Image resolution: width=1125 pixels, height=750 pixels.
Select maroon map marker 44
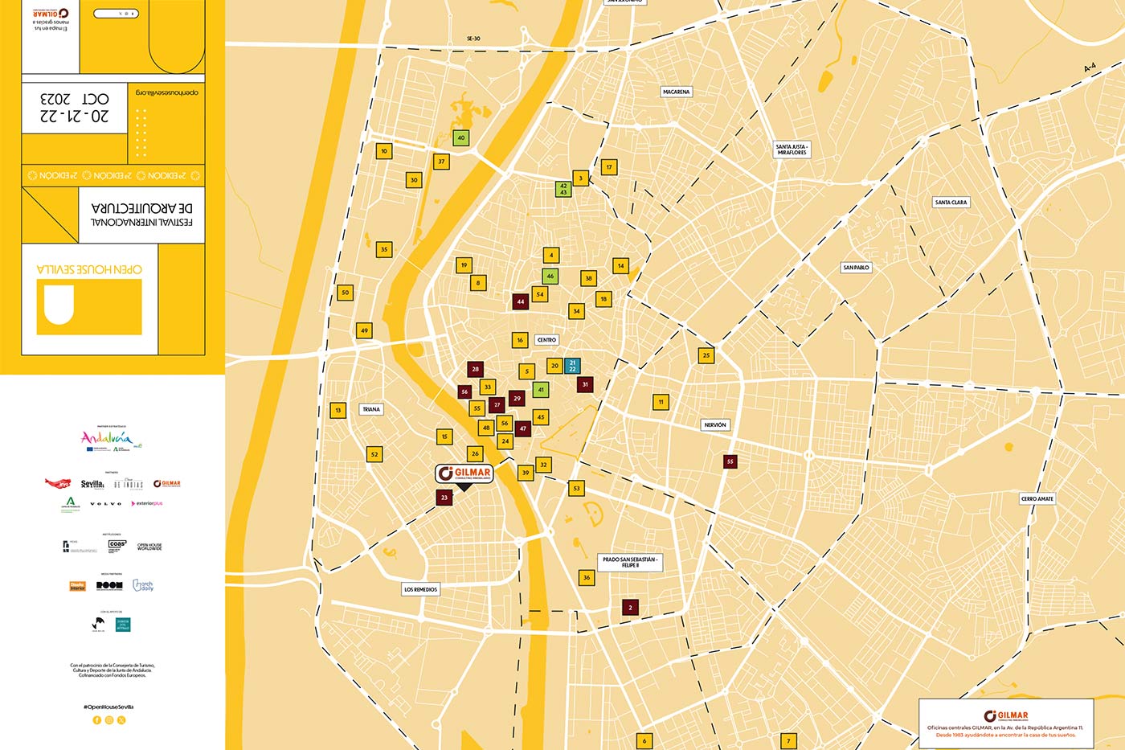(x=521, y=302)
